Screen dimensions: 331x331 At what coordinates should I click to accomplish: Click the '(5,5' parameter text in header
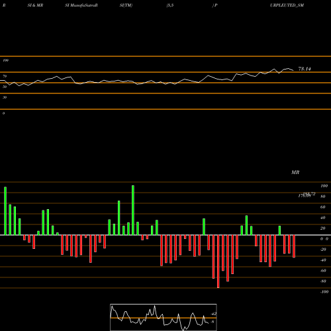(x=170, y=5)
